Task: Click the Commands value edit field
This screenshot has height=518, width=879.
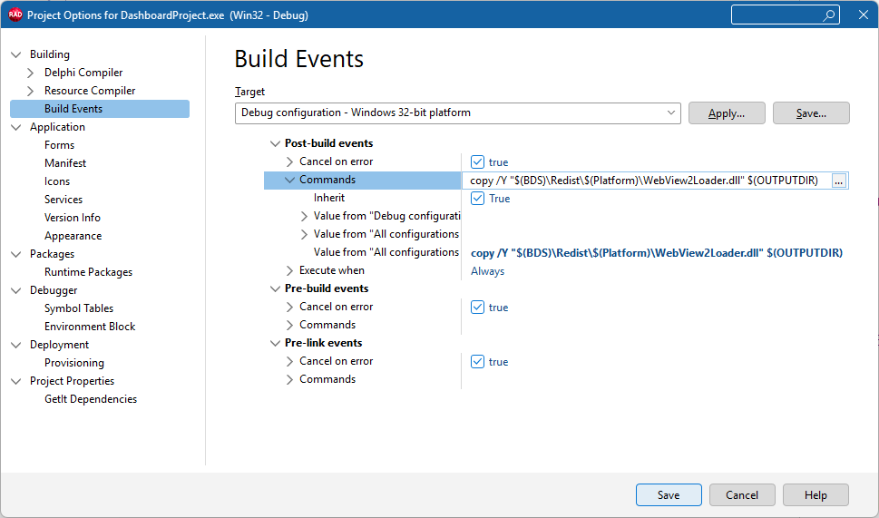Action: point(648,181)
